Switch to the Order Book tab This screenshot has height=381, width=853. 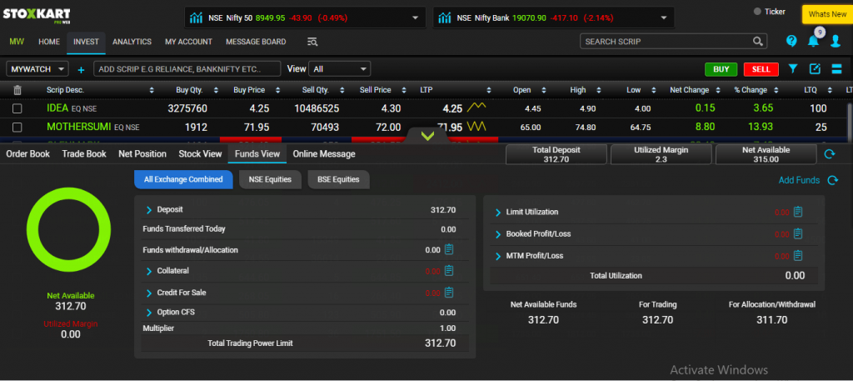[27, 154]
